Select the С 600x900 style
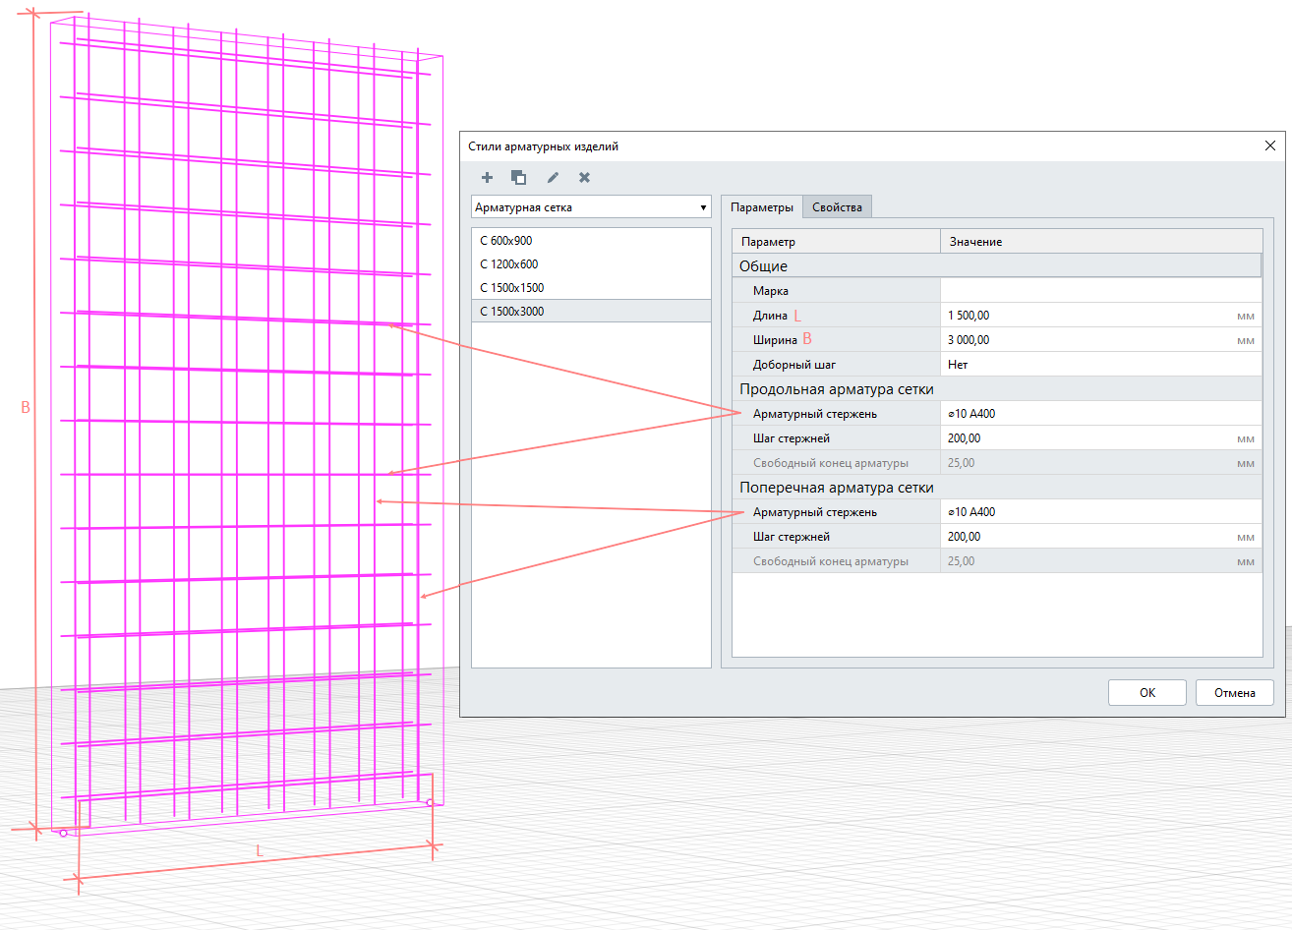 [x=591, y=241]
